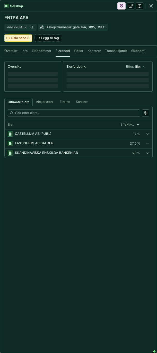Click CASTELLUM AB company icon
The height and width of the screenshot is (353, 157).
[x=10, y=134]
